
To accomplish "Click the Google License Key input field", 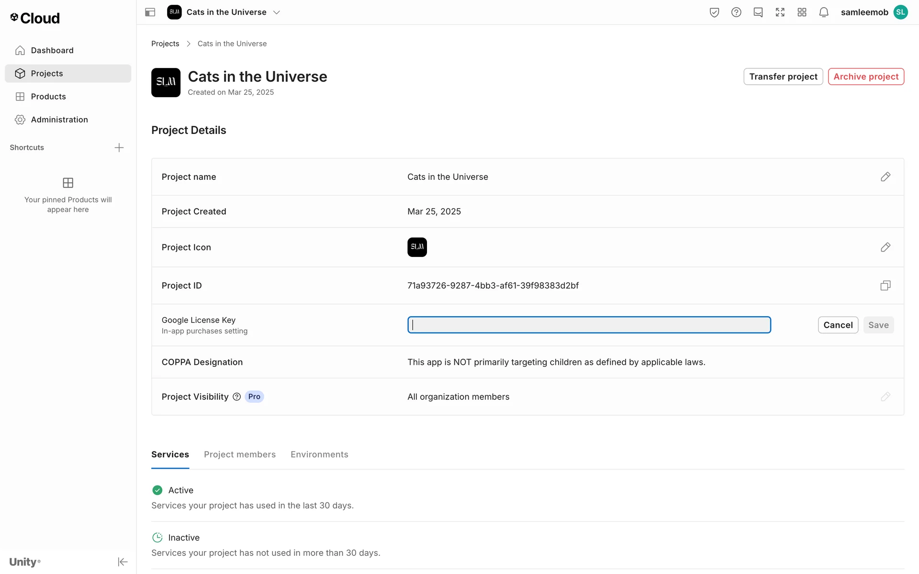I will (x=589, y=325).
